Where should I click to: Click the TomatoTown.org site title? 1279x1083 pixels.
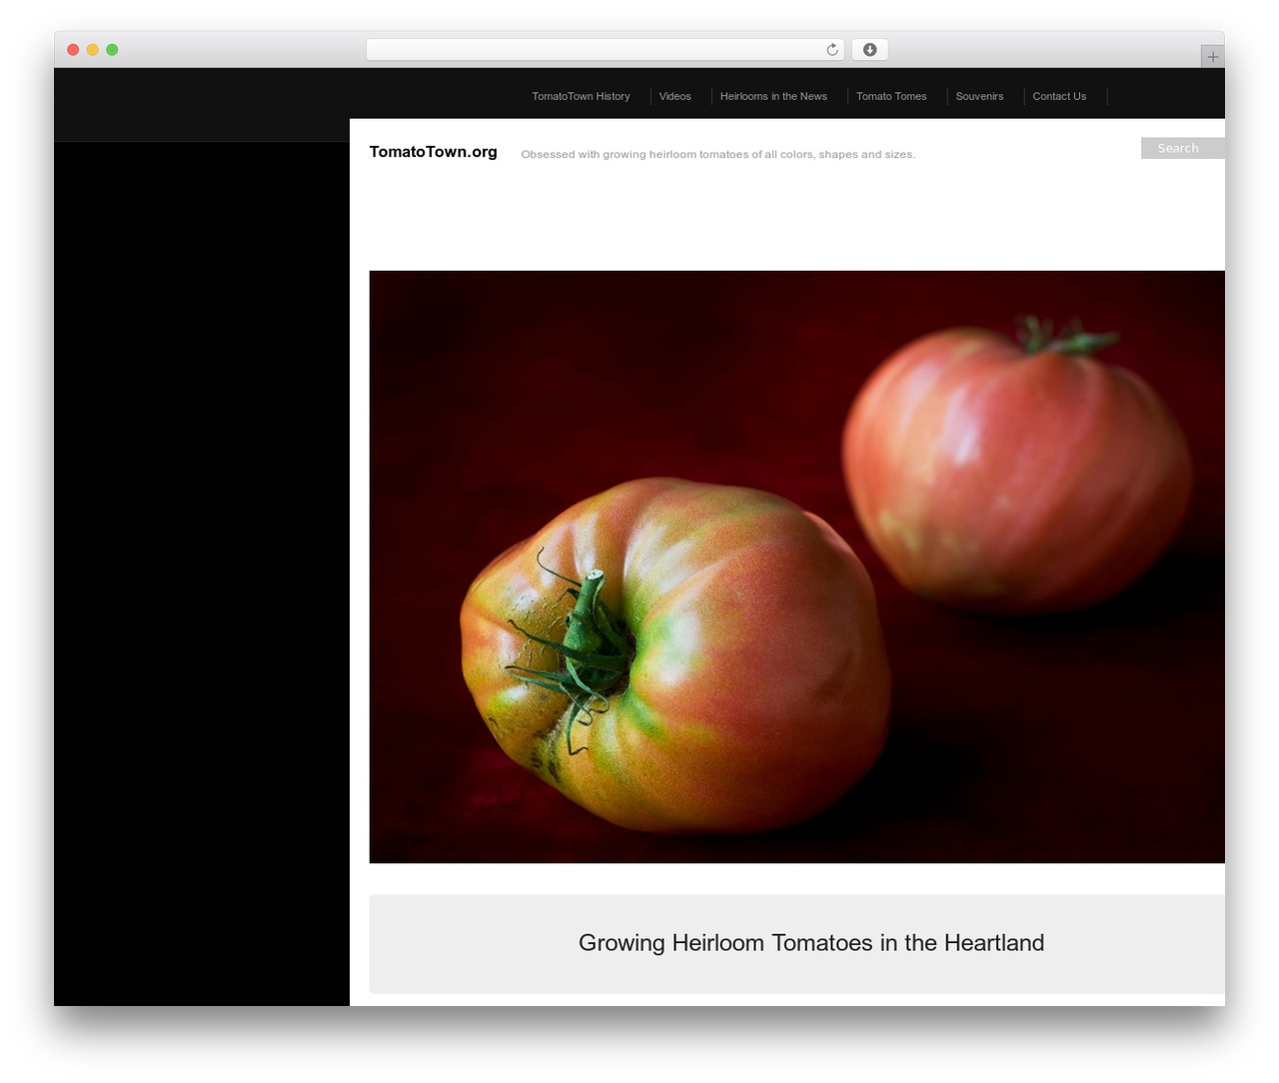433,152
